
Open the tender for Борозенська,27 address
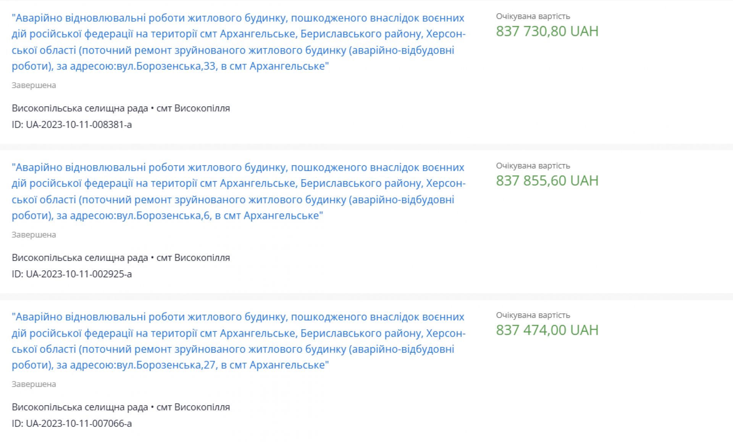[238, 341]
